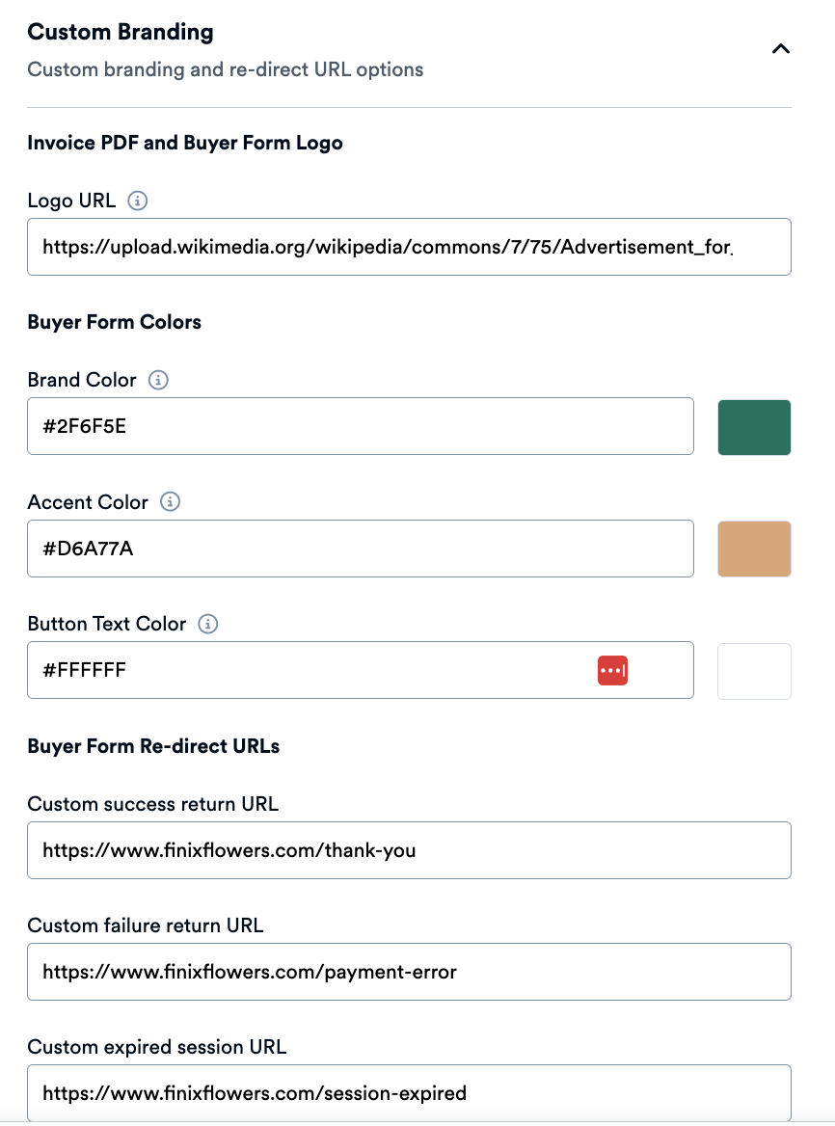Click the Invoice PDF and Buyer Form Logo heading
Image resolution: width=835 pixels, height=1126 pixels.
185,143
